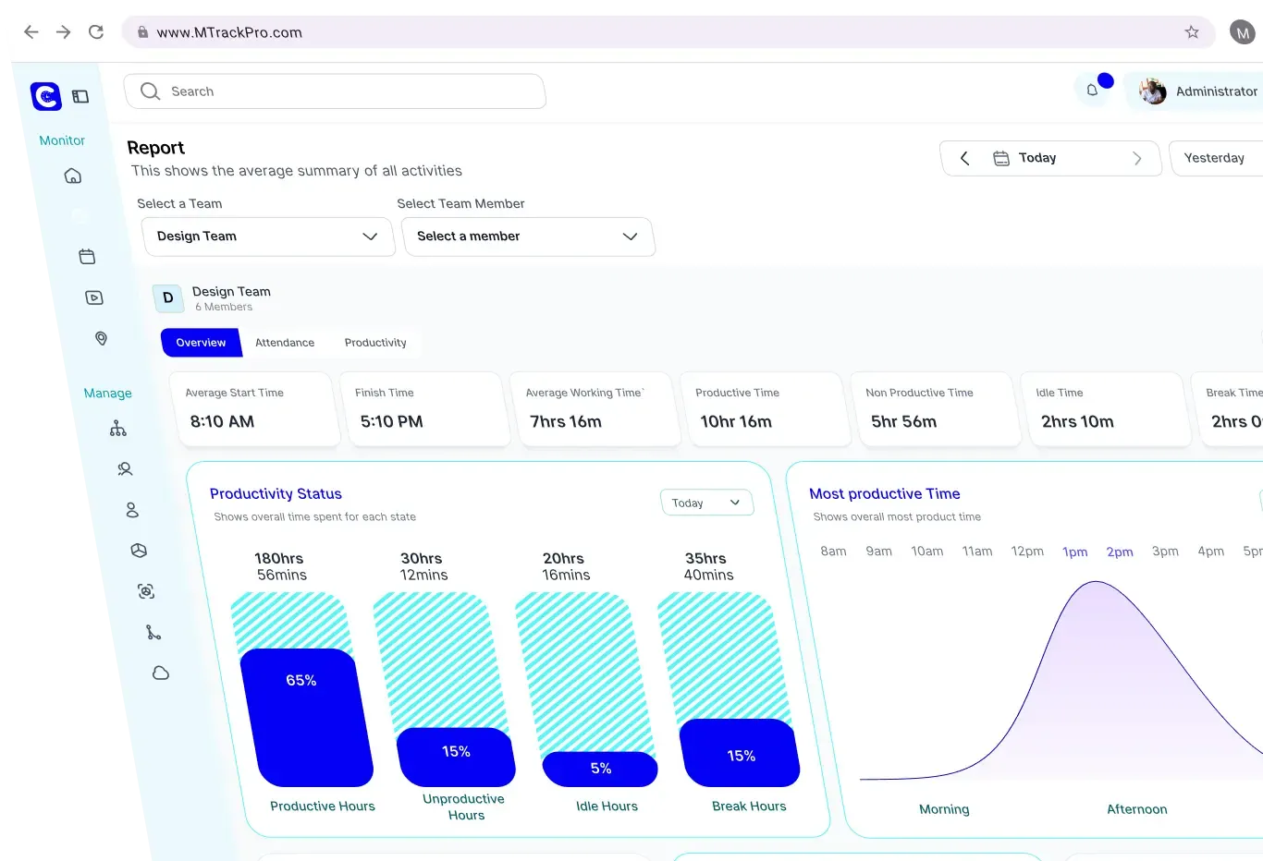
Task: Click the screenshot capture icon in the sidebar
Action: [146, 591]
